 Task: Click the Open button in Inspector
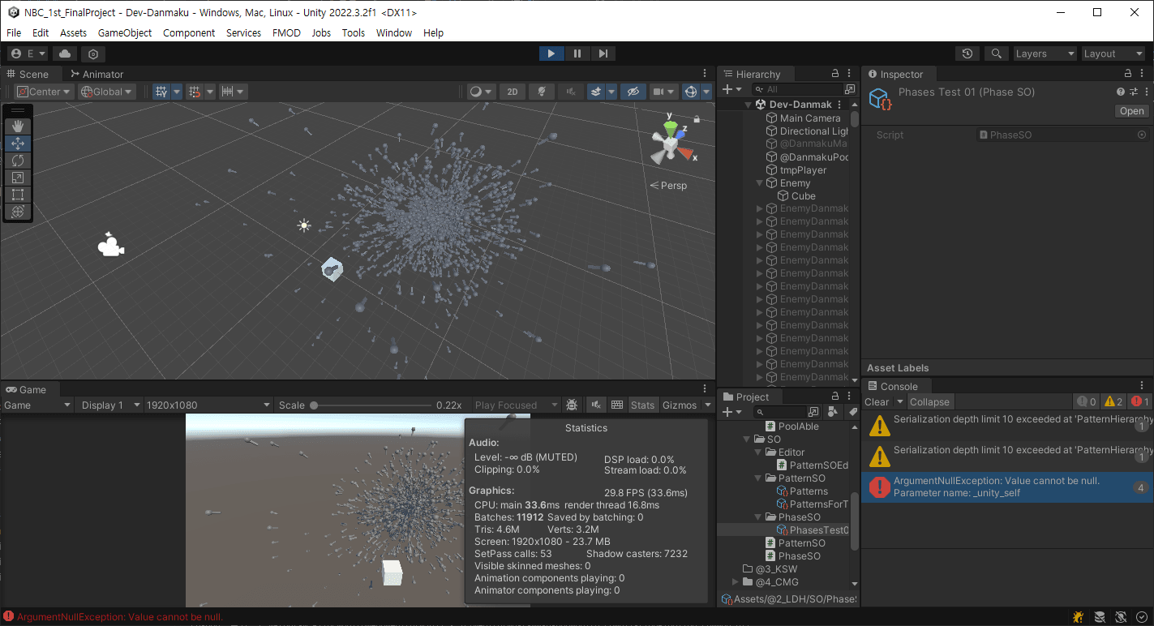(1131, 111)
